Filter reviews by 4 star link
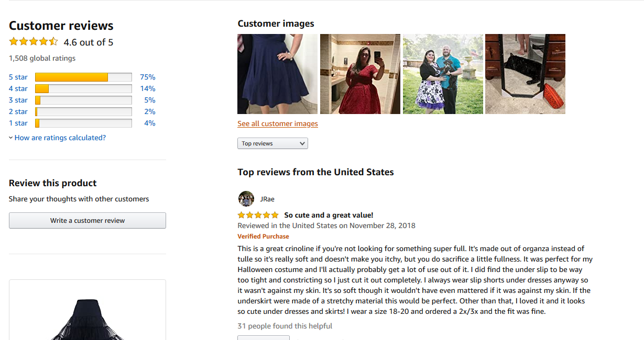644x340 pixels. [18, 88]
